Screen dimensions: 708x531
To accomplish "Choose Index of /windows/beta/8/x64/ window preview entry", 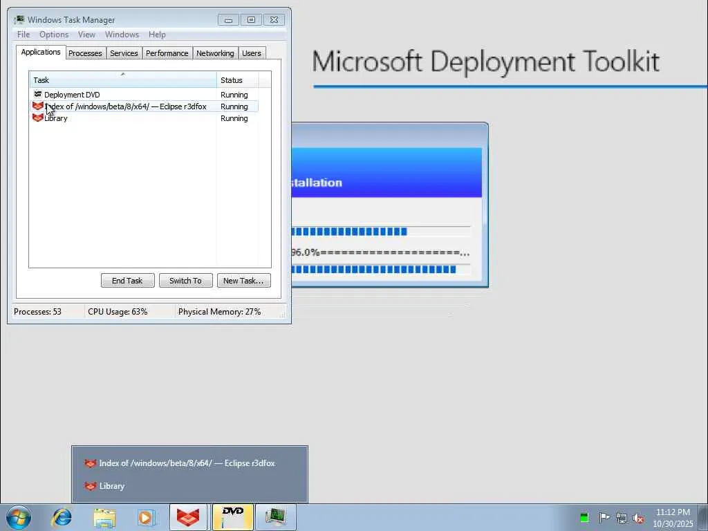I will pos(189,463).
